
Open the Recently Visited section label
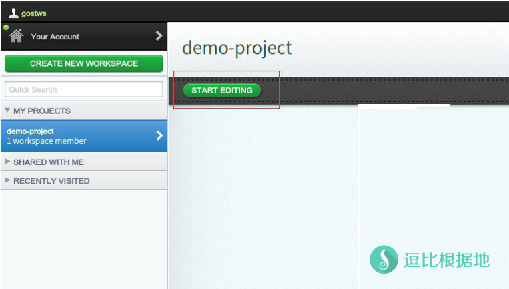[51, 181]
